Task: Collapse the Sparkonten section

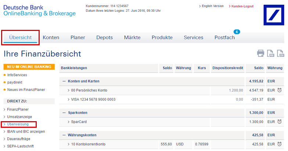Action: point(64,113)
